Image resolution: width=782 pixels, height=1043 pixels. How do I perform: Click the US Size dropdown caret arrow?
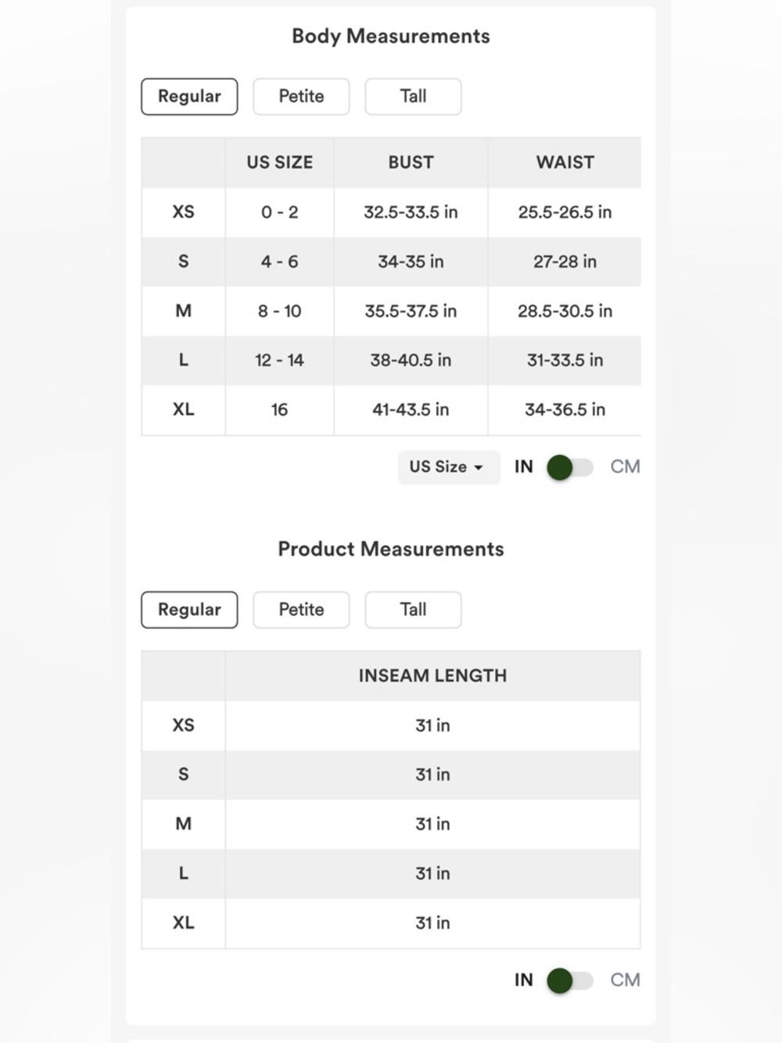click(479, 468)
